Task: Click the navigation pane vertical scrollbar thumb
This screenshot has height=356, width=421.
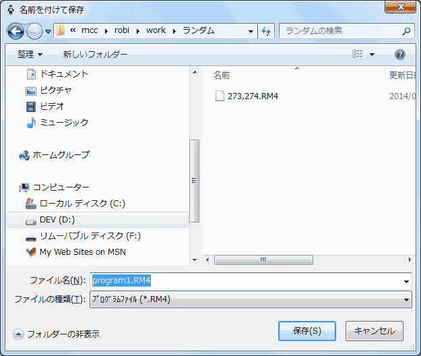Action: click(x=195, y=181)
